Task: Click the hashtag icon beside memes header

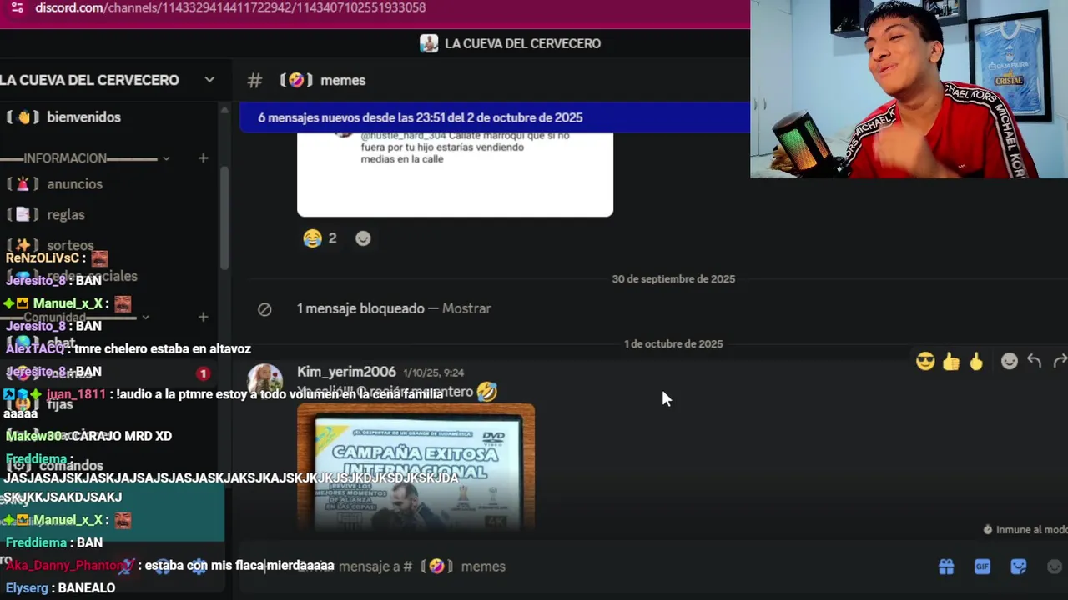Action: pos(254,81)
